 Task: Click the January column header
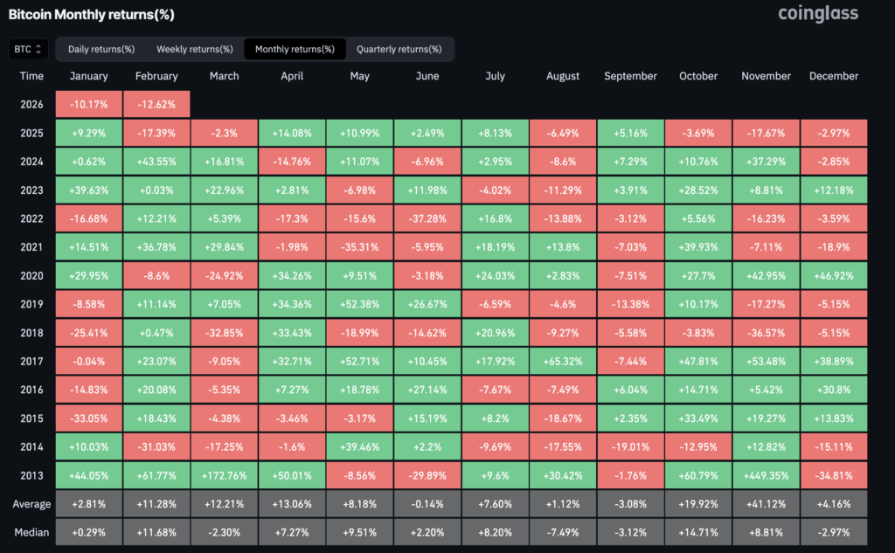coord(88,76)
